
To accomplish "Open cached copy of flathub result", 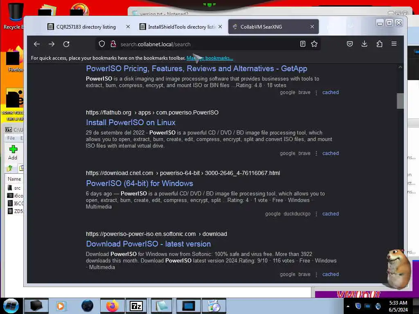I will coord(331,153).
